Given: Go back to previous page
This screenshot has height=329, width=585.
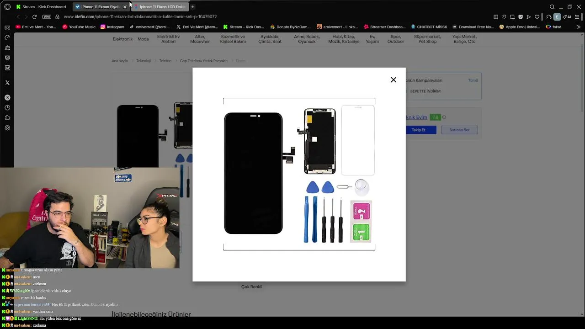Looking at the screenshot, I should point(18,17).
